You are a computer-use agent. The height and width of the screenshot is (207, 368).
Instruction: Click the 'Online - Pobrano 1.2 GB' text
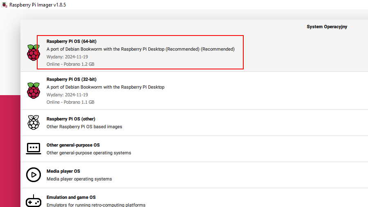(x=70, y=64)
